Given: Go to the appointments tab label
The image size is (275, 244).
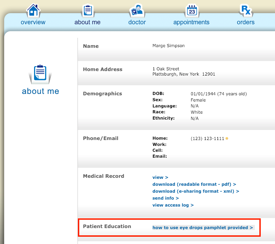Looking at the screenshot, I should point(191,22).
